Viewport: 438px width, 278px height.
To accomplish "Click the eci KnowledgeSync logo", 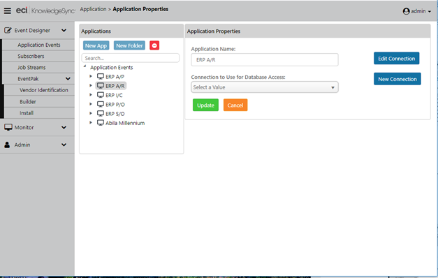I will coord(45,10).
